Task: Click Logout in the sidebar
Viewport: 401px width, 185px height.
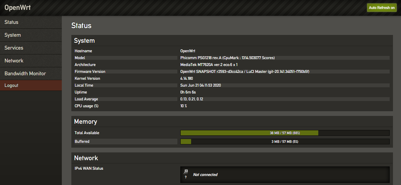Action: pos(31,85)
